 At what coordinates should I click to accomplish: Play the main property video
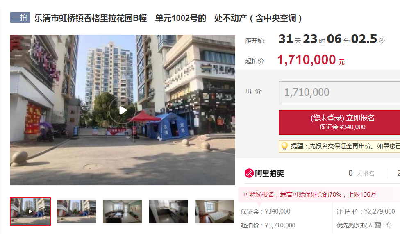(123, 110)
